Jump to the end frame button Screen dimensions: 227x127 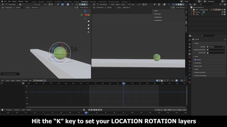[x=101, y=110]
